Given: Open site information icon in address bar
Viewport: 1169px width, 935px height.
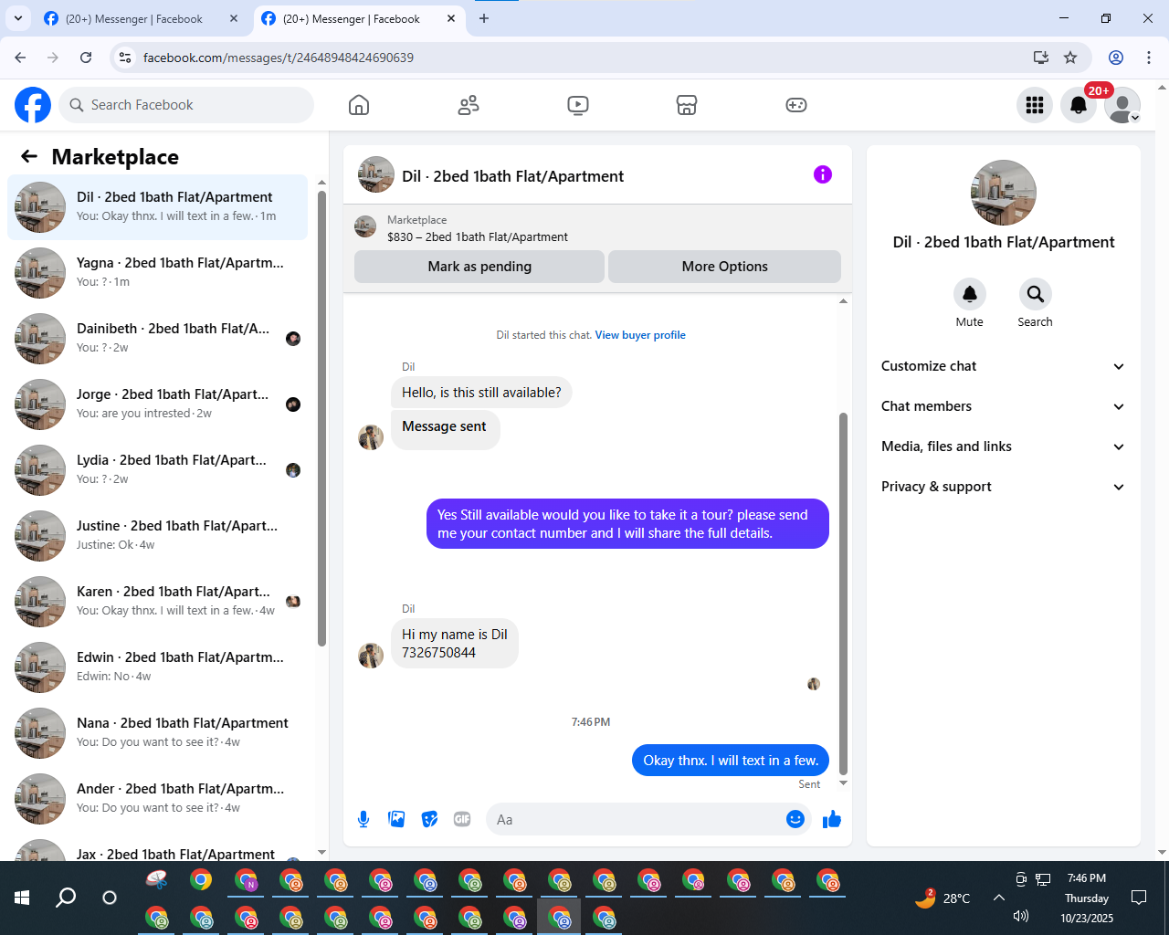Looking at the screenshot, I should [x=125, y=58].
